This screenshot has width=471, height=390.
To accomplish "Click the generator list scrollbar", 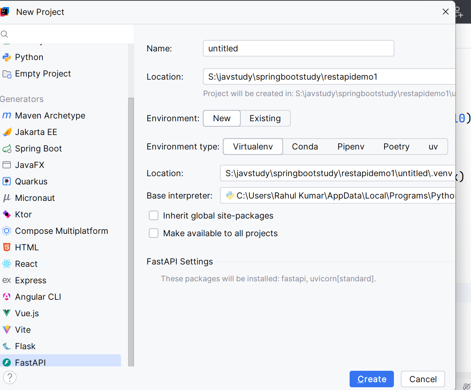I will [131, 231].
